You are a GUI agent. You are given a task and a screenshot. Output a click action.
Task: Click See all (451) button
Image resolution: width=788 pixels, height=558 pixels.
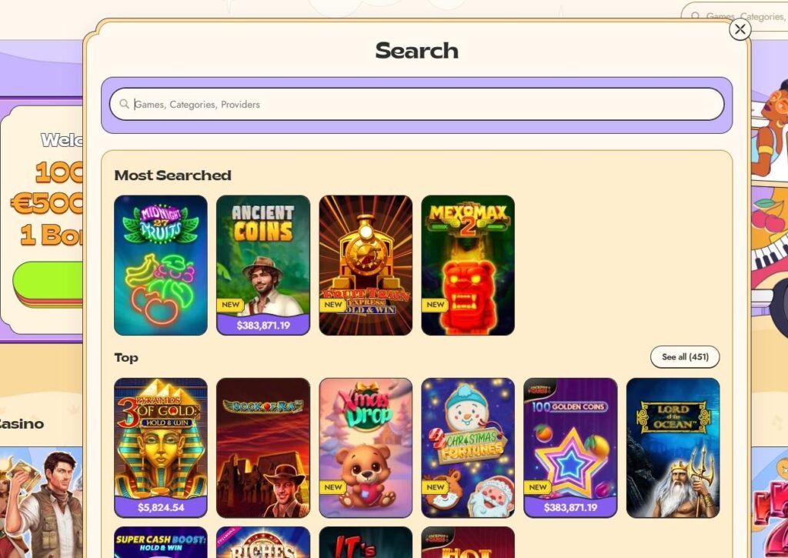pyautogui.click(x=685, y=357)
